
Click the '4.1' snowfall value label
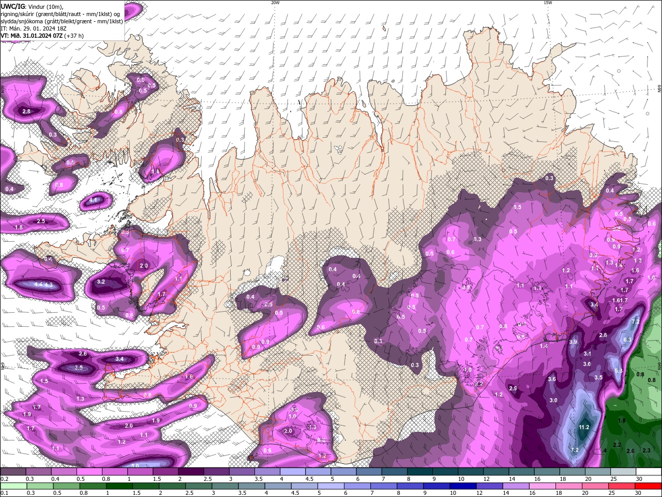click(x=94, y=200)
